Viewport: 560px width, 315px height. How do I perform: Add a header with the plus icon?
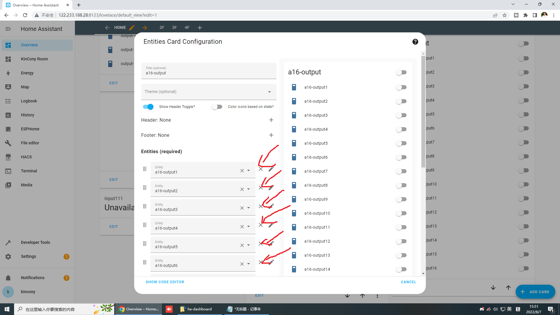click(271, 120)
